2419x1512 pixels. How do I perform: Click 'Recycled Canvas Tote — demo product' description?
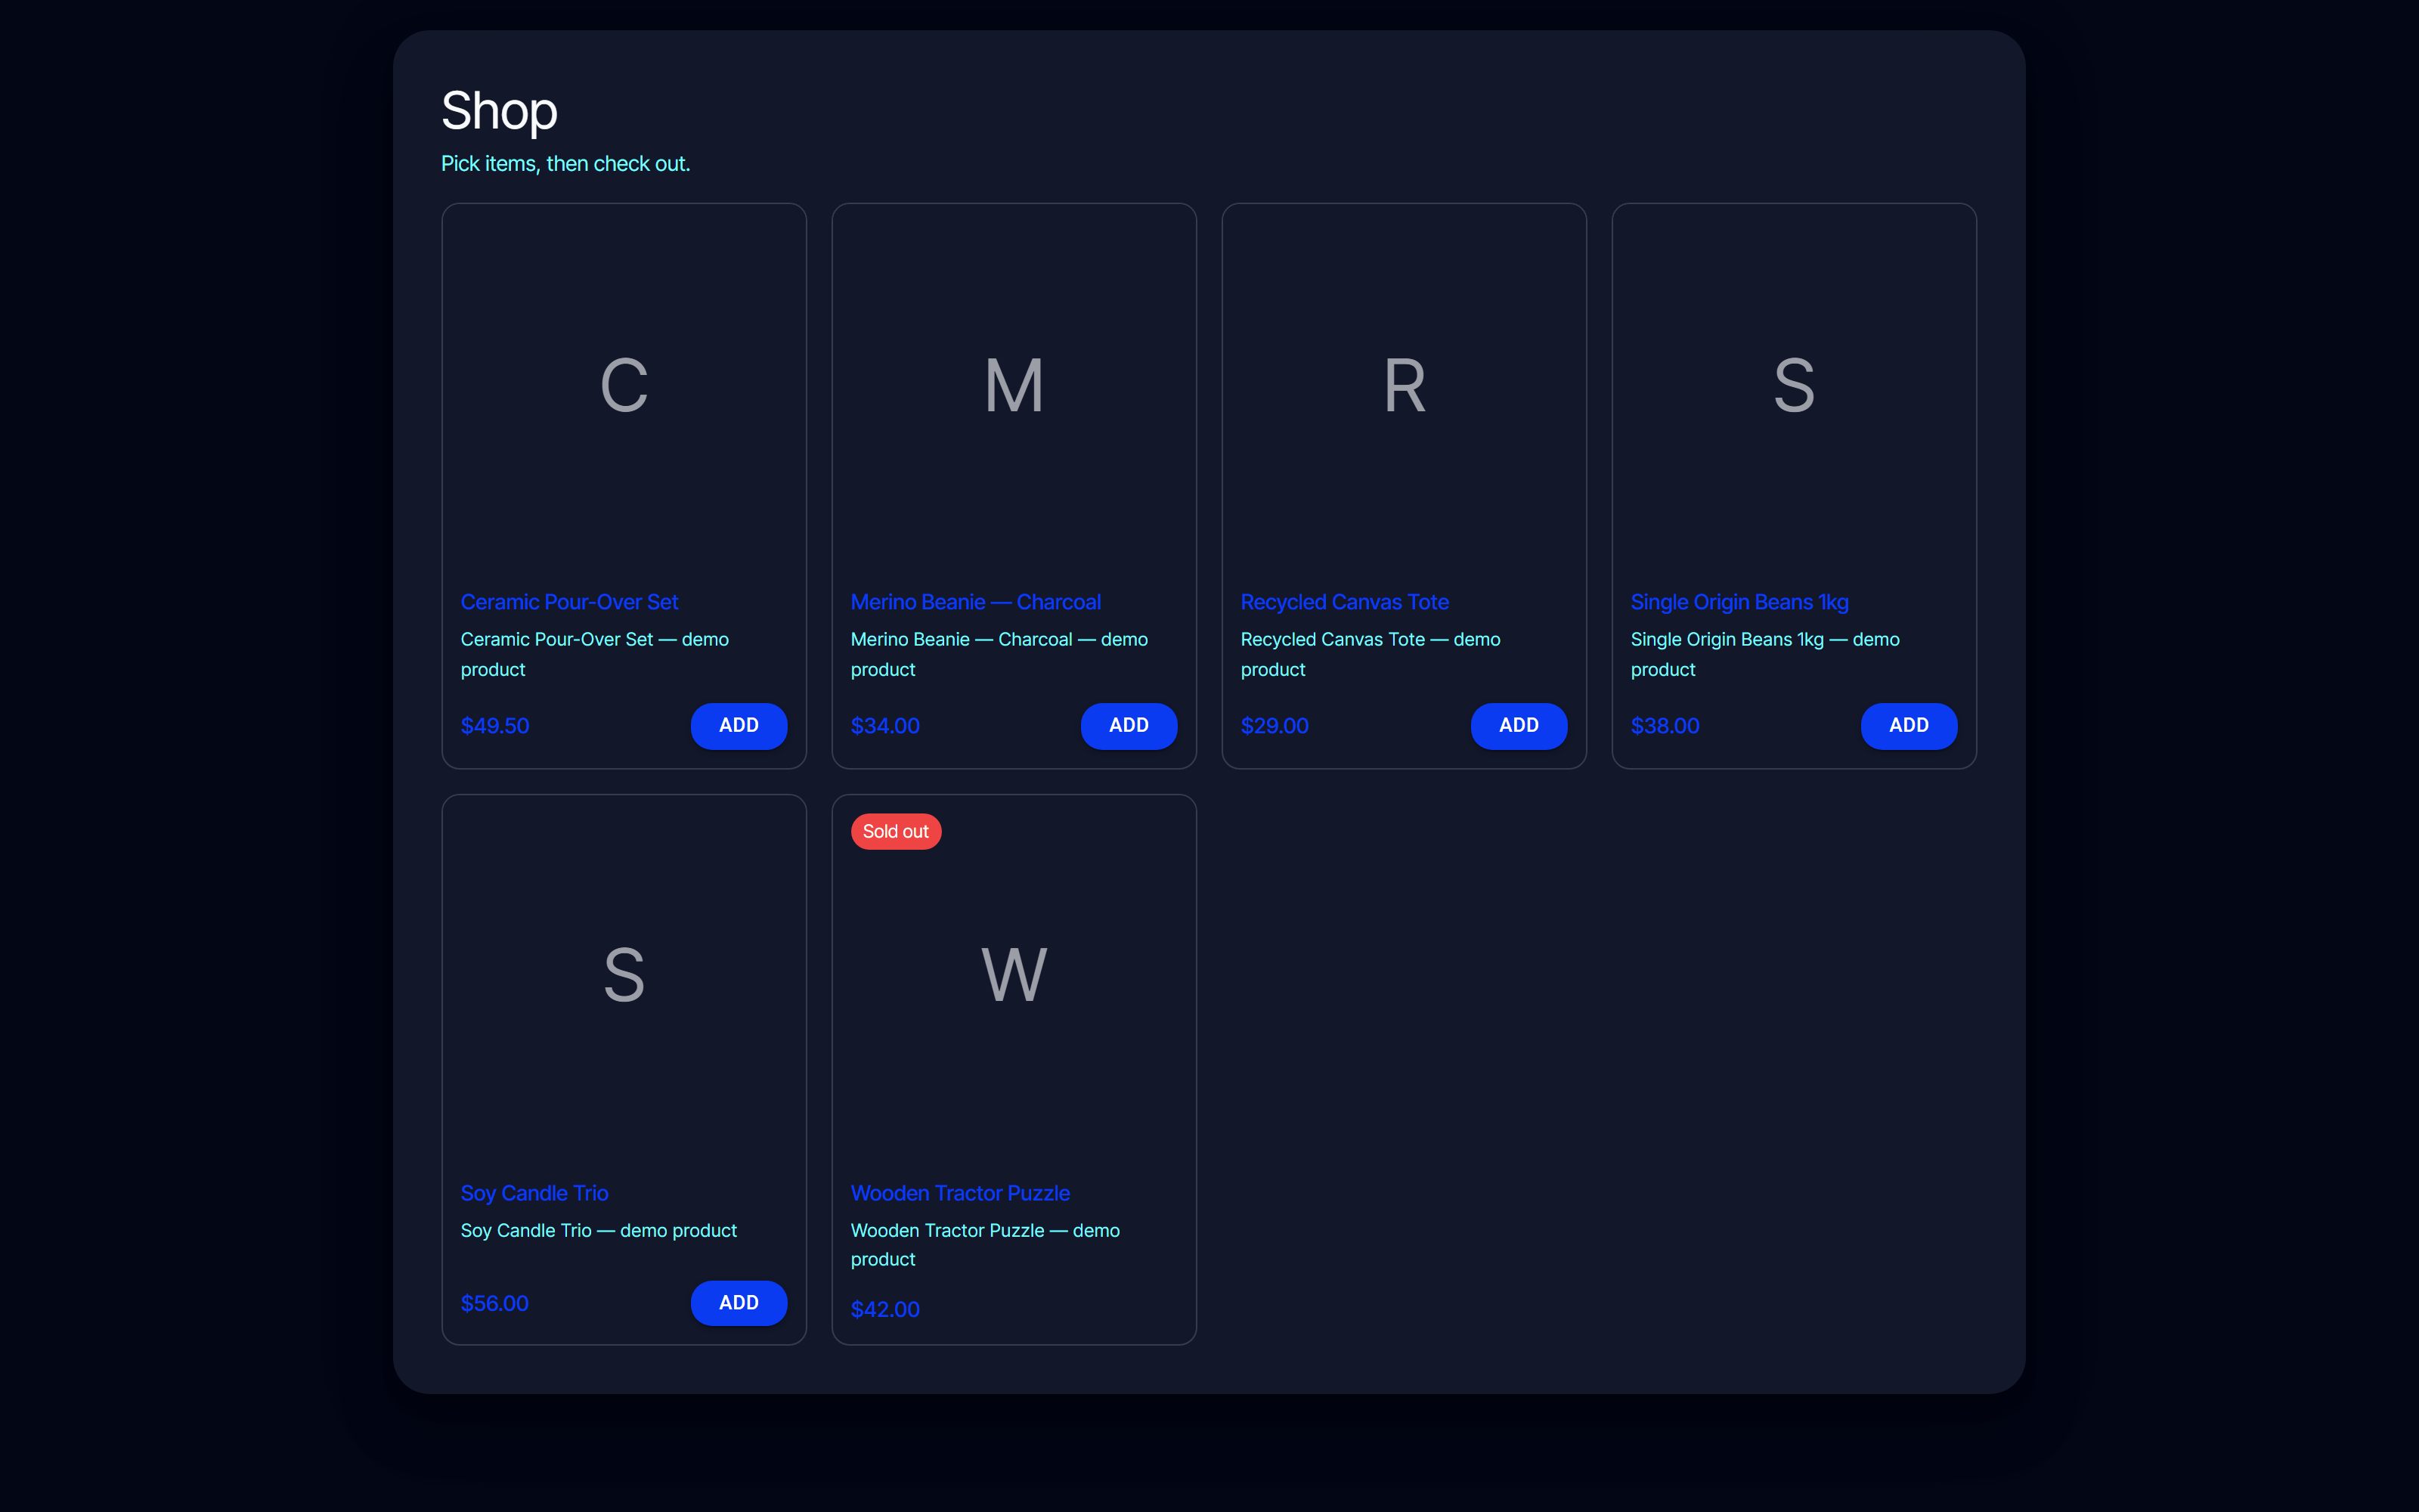coord(1371,654)
